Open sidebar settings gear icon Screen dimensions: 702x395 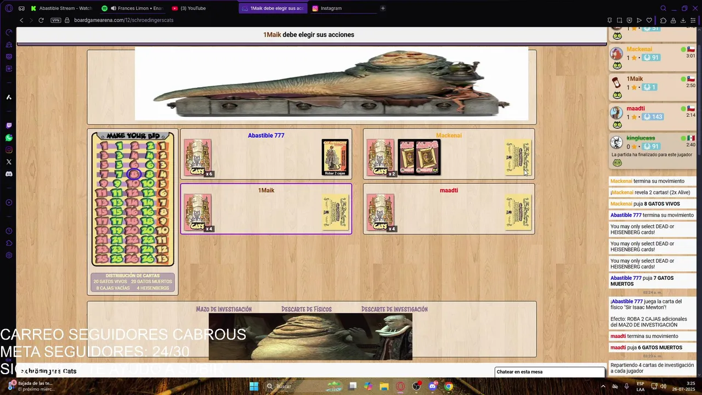(9, 255)
